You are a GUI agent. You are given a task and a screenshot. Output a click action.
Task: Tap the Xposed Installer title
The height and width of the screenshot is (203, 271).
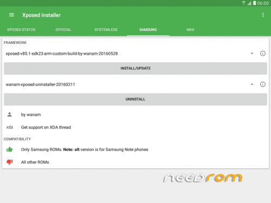[x=41, y=15]
